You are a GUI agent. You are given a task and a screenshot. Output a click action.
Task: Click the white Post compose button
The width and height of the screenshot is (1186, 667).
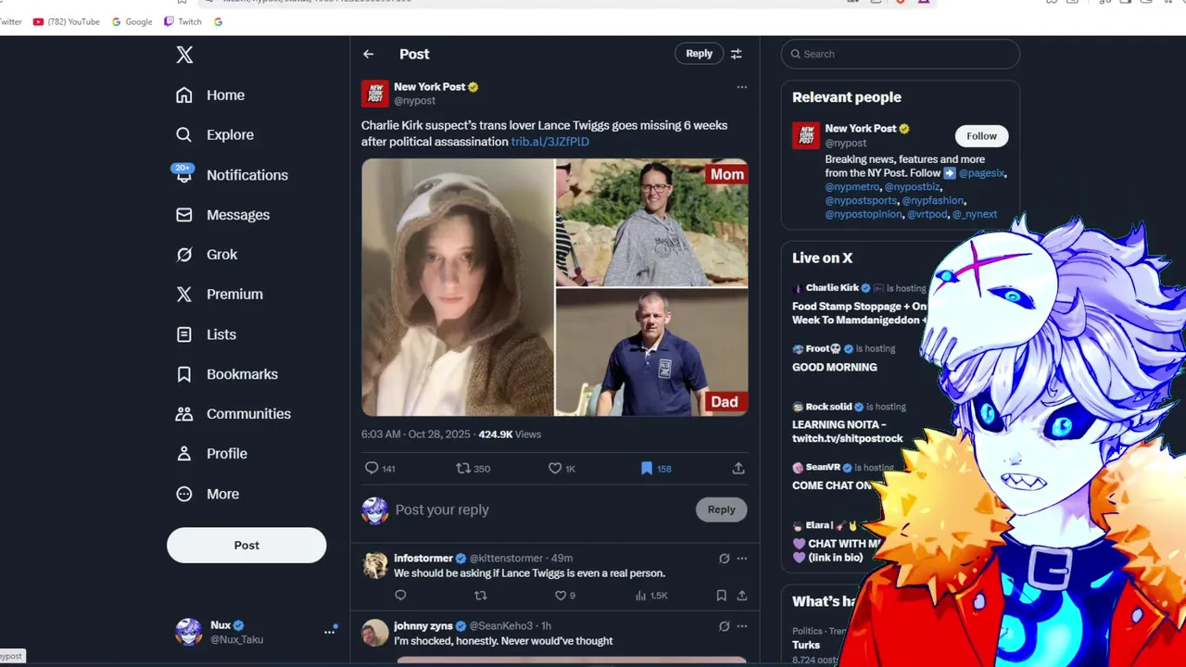(246, 546)
